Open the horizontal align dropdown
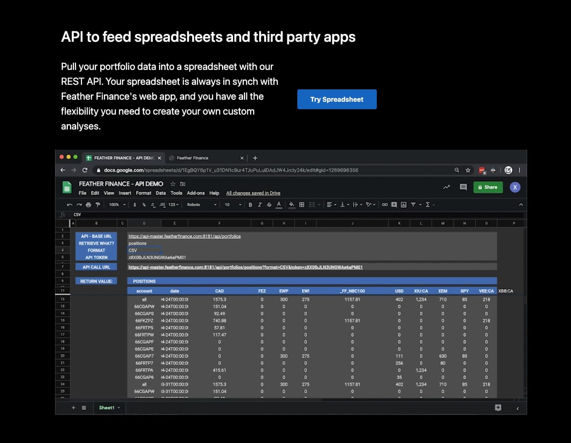The image size is (571, 443). coord(331,205)
